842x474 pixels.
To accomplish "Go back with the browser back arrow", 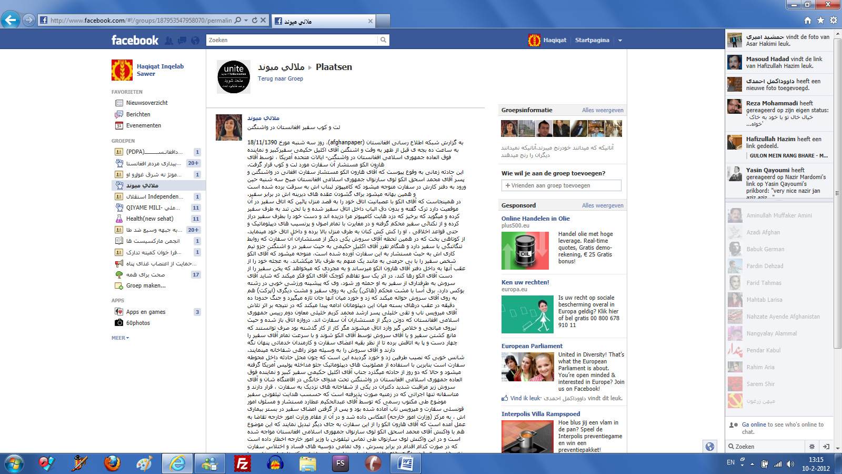I will click(x=11, y=20).
